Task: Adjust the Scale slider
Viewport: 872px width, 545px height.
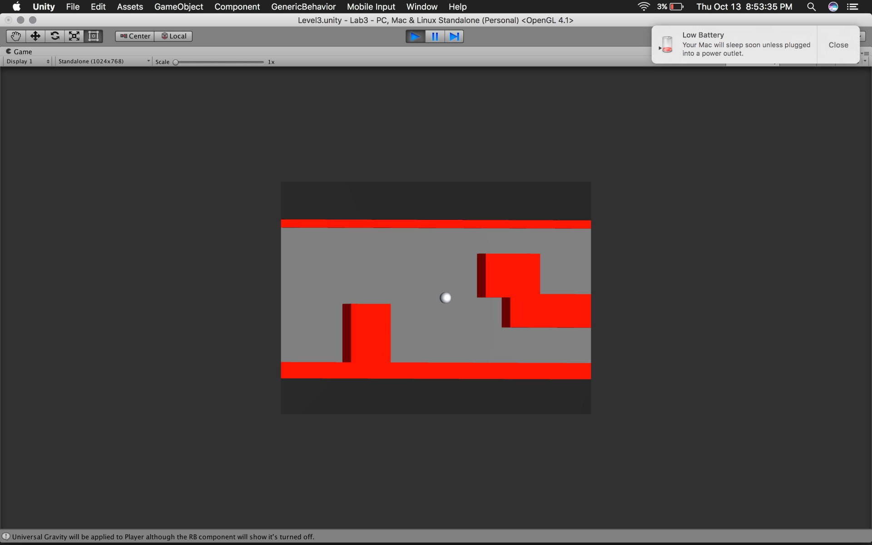Action: coord(219,62)
